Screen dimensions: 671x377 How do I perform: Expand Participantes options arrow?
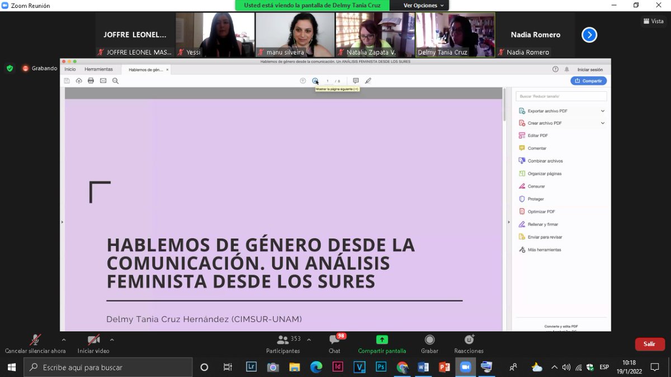(309, 340)
